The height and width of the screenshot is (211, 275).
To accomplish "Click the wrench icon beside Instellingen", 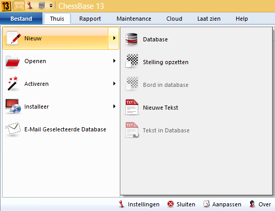I will [x=121, y=204].
